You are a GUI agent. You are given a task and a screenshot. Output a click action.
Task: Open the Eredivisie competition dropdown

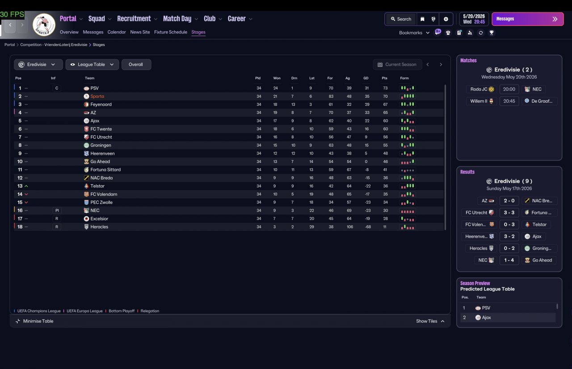pyautogui.click(x=38, y=65)
